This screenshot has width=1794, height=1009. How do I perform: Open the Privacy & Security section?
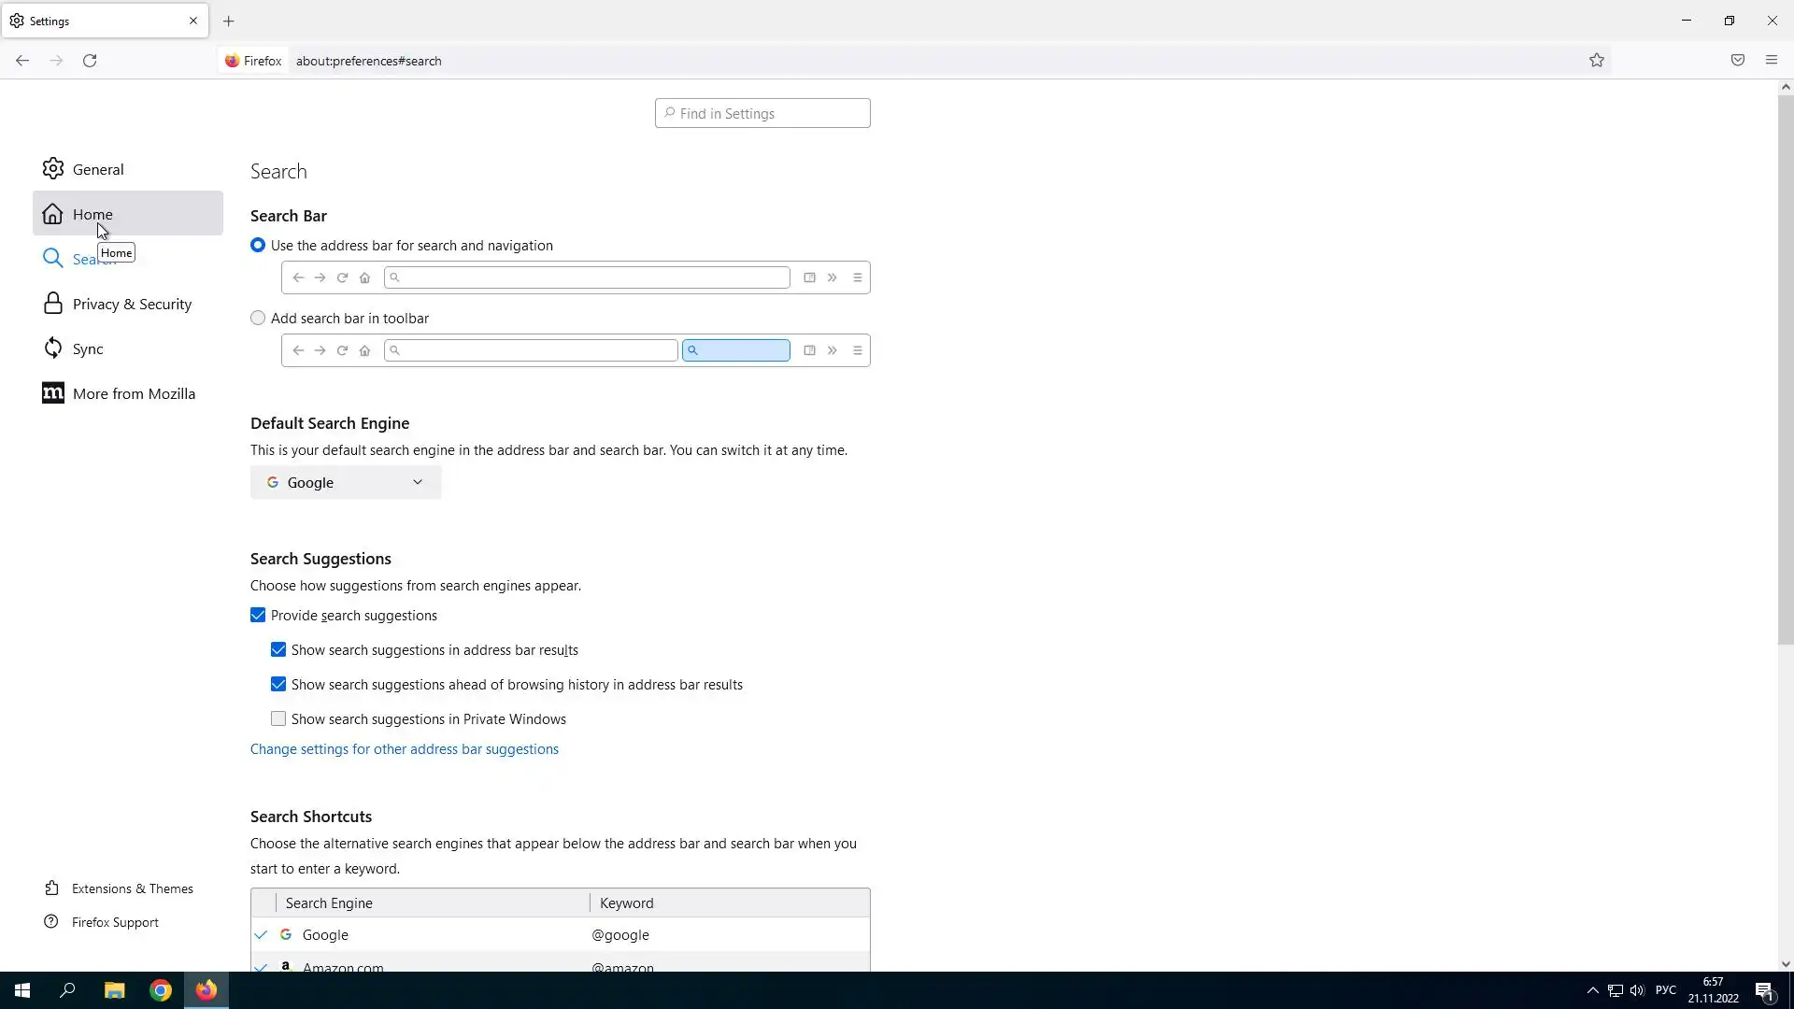[132, 305]
